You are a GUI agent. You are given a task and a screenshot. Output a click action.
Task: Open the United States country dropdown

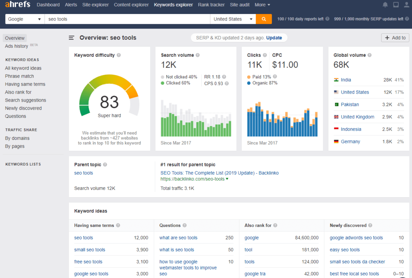pos(233,19)
